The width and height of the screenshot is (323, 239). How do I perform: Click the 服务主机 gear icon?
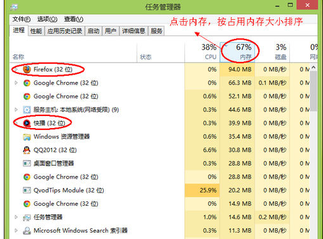(27, 110)
